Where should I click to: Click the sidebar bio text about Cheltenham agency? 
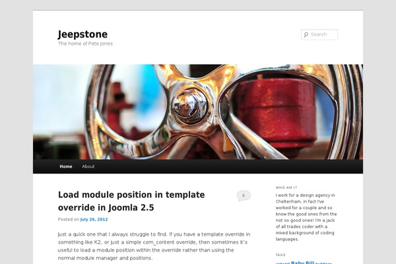[306, 217]
